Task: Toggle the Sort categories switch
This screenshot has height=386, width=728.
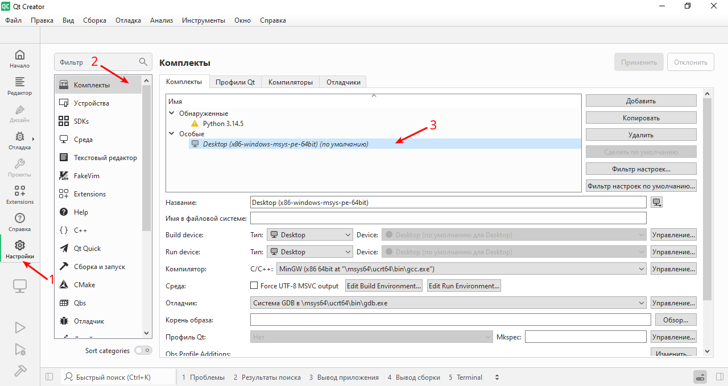Action: (x=143, y=351)
